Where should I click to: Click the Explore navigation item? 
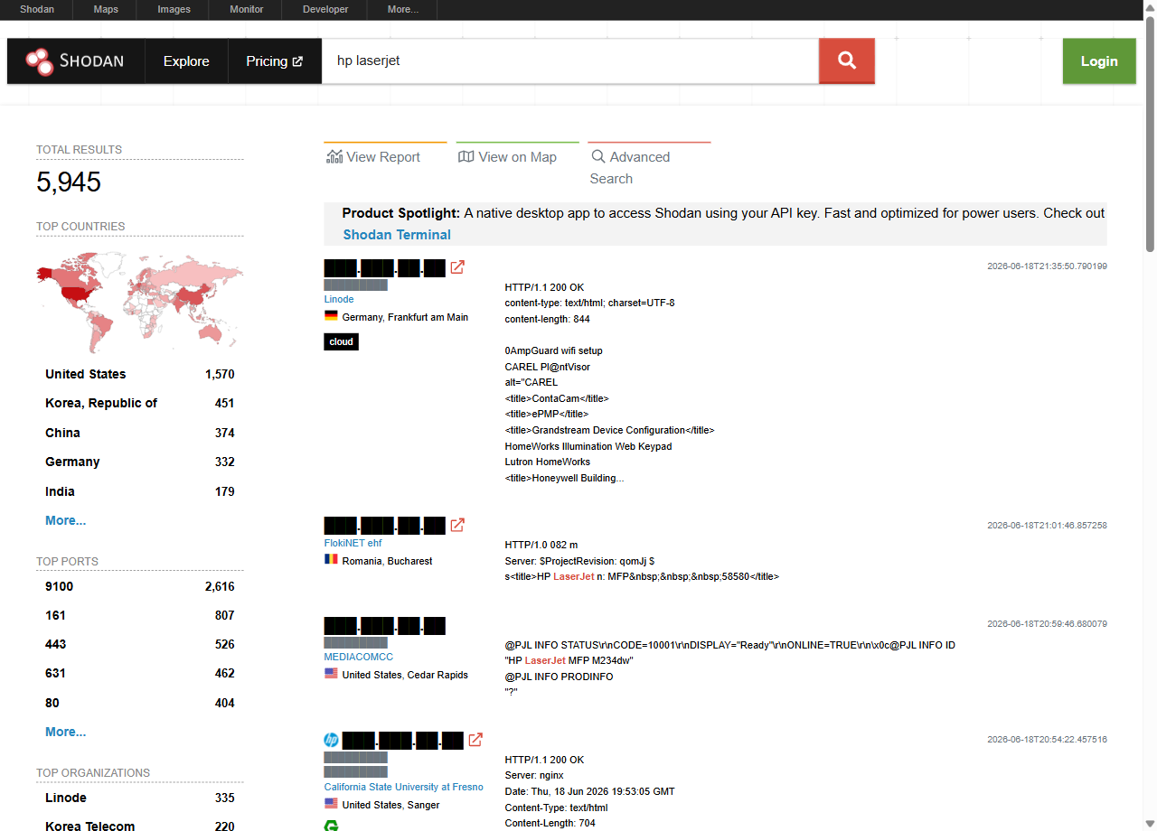186,61
